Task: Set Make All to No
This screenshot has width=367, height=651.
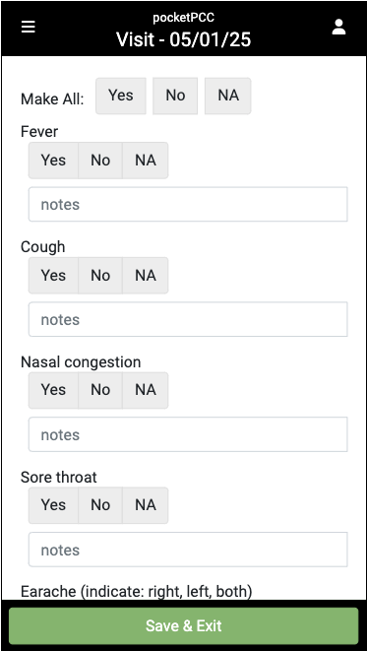Action: pos(175,96)
